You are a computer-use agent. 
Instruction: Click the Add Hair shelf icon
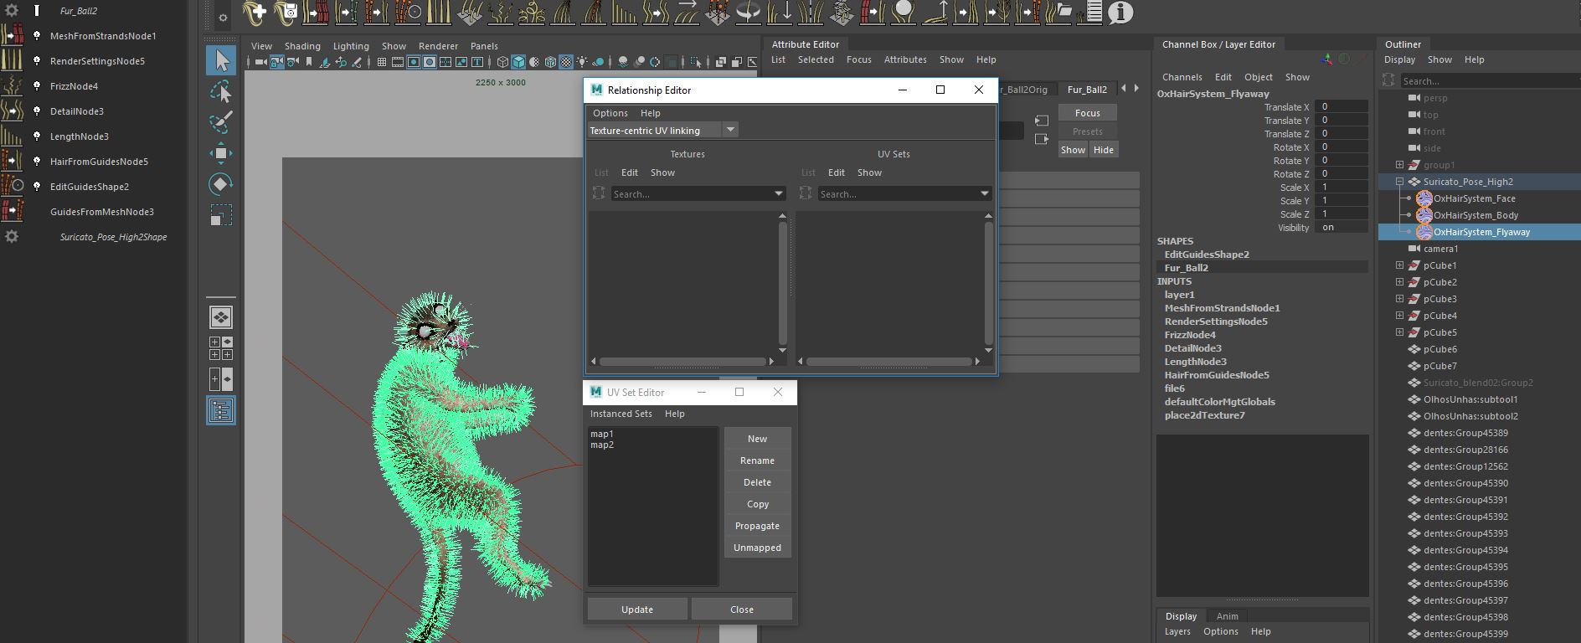(x=255, y=13)
